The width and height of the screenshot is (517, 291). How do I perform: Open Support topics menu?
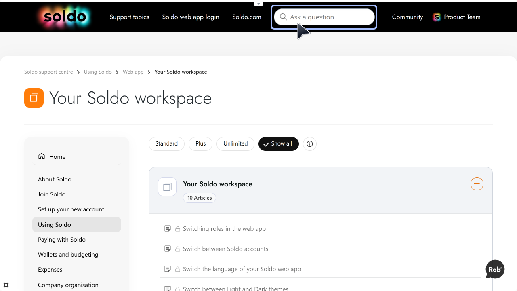129,17
